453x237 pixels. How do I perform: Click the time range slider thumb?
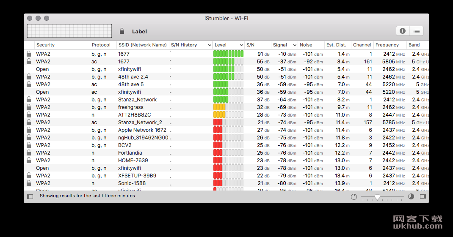[x=377, y=197]
